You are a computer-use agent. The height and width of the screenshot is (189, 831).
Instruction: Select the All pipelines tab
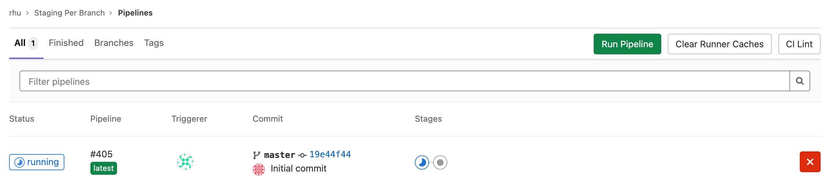point(26,43)
